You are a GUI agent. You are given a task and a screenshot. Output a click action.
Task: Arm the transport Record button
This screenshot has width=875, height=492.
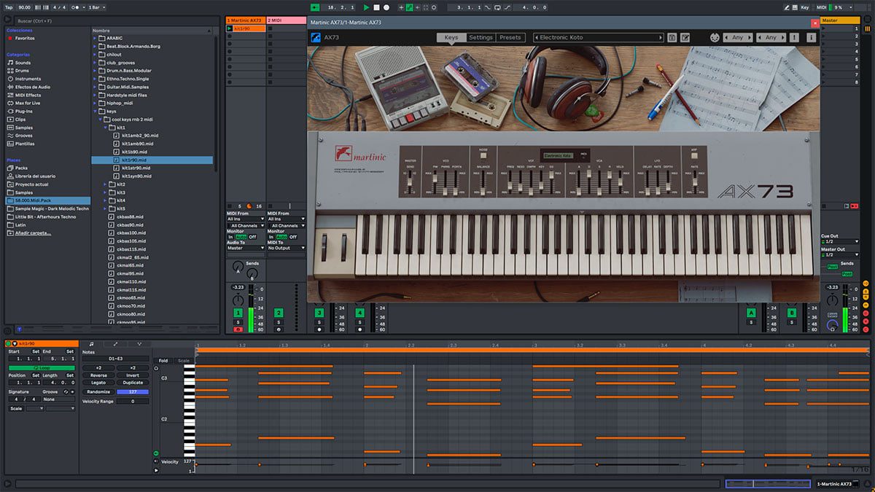(386, 7)
